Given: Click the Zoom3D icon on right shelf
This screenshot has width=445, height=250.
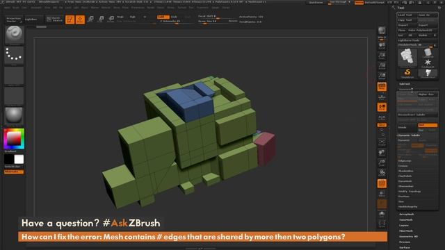Looking at the screenshot, I should [x=382, y=163].
